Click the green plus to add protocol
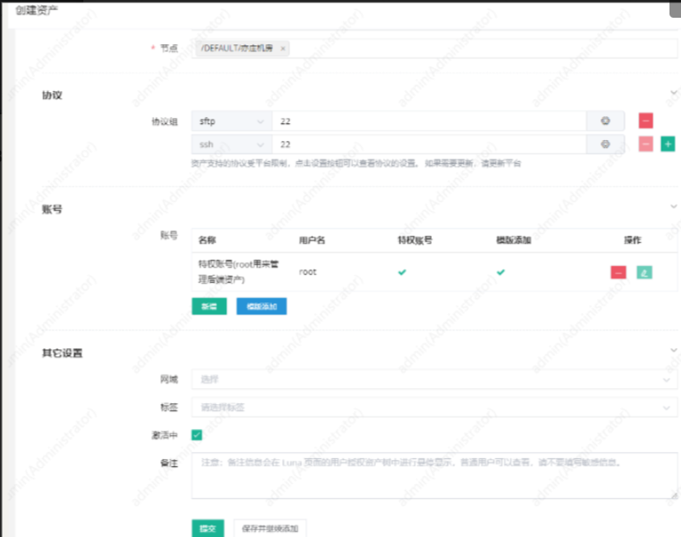The height and width of the screenshot is (537, 681). [668, 144]
